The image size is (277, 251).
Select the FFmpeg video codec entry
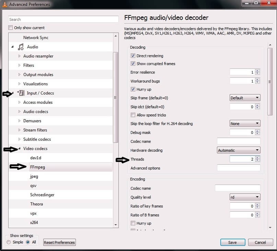click(71, 167)
